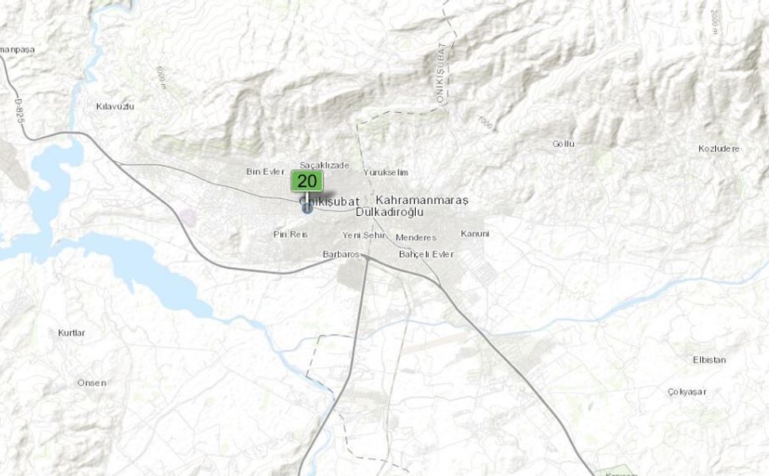This screenshot has width=769, height=476.
Task: Select the Elbistan map label
Action: 709,360
